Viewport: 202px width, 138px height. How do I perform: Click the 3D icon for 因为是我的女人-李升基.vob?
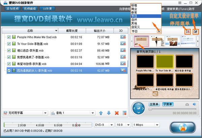pos(123,71)
